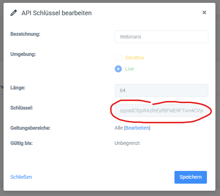220x196 pixels.
Task: Click the 'Alle' scope text
Action: pyautogui.click(x=119, y=128)
